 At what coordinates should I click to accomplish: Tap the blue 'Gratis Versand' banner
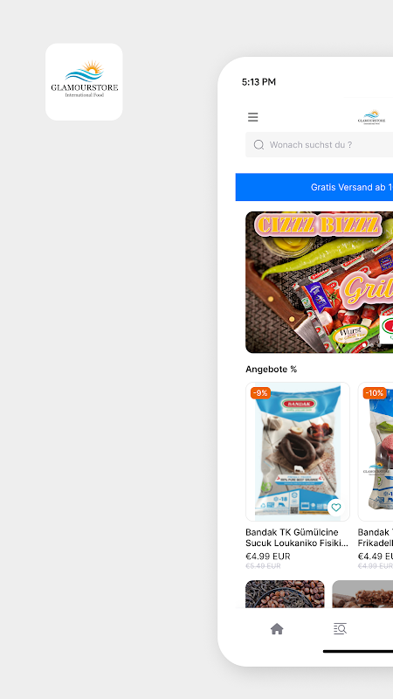pyautogui.click(x=314, y=187)
